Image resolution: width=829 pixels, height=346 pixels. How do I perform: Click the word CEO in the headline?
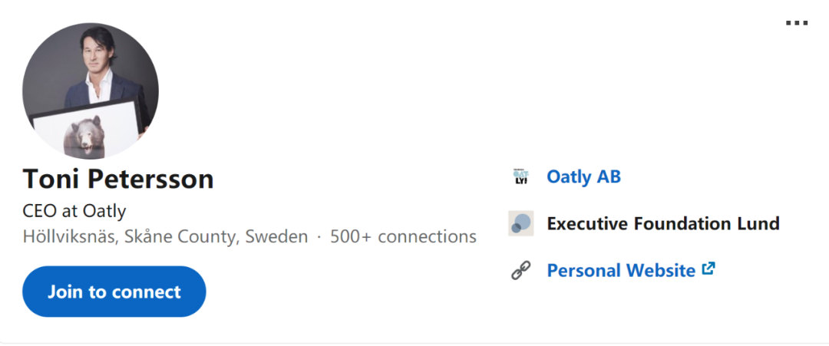tap(38, 211)
